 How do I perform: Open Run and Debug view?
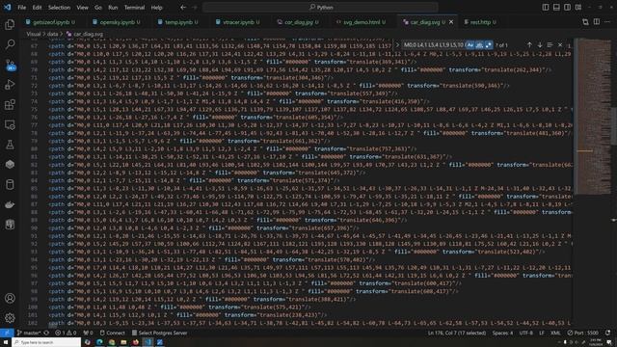10,85
